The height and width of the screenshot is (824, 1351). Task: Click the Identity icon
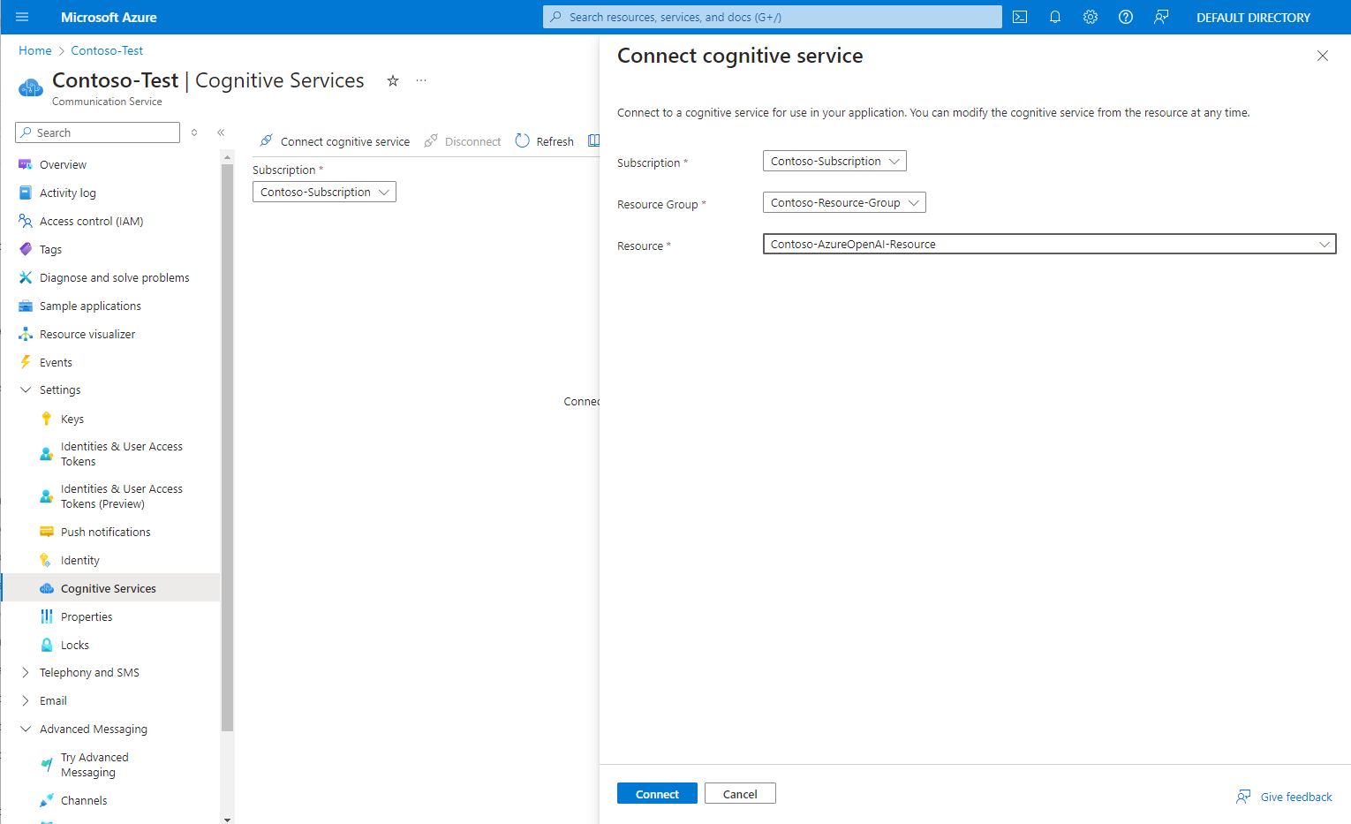tap(47, 560)
